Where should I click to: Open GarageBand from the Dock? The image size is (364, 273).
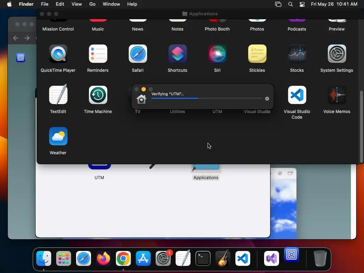click(223, 258)
